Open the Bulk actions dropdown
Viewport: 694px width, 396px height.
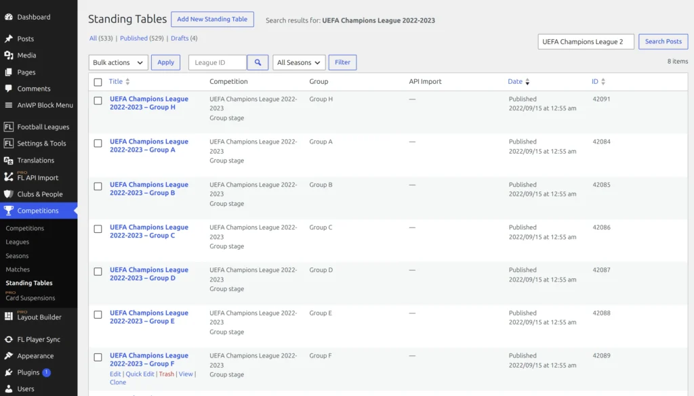118,62
